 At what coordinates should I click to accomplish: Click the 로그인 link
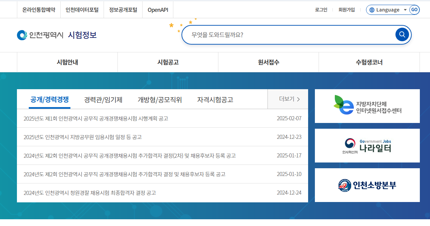(x=321, y=10)
